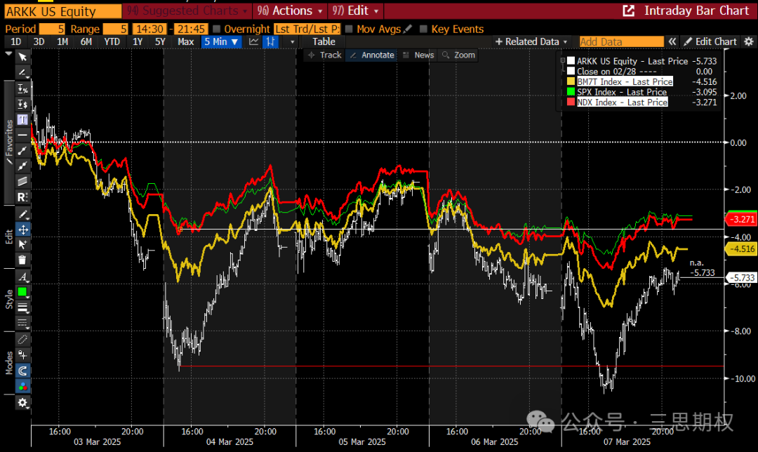Screen dimensions: 758x452
Task: Click the ARKK US Equity ticker field
Action: pos(63,11)
